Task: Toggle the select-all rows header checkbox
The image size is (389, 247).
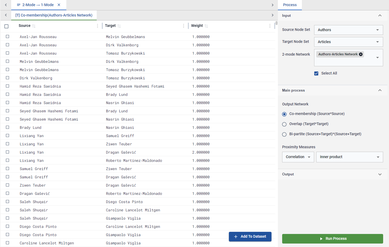Action: pos(6,26)
